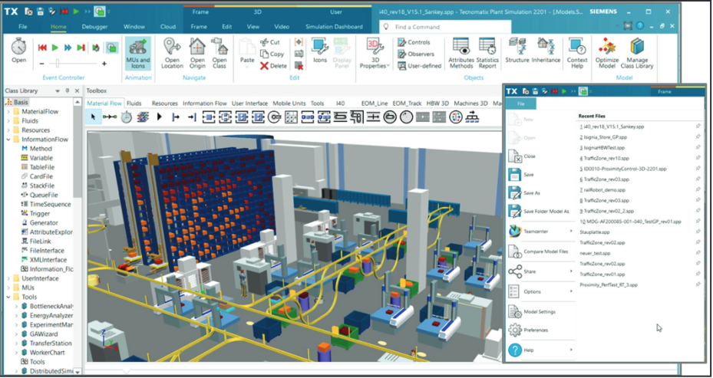Reset simulation with the red rewind button
Image resolution: width=713 pixels, height=378 pixels.
[42, 48]
